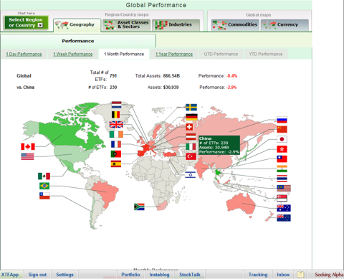The height and width of the screenshot is (279, 344).
Task: Click the Russia flag icon
Action: coord(282,120)
